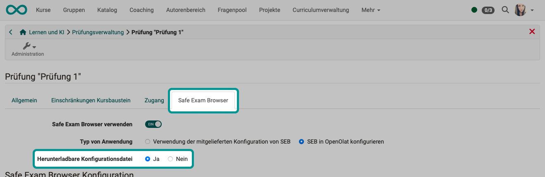The height and width of the screenshot is (177, 545).
Task: Open the search magnifier icon
Action: click(x=505, y=10)
